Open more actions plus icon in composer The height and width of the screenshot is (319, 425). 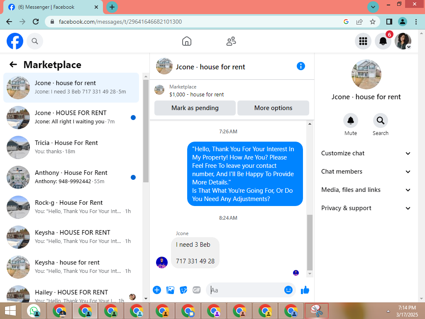pos(156,290)
